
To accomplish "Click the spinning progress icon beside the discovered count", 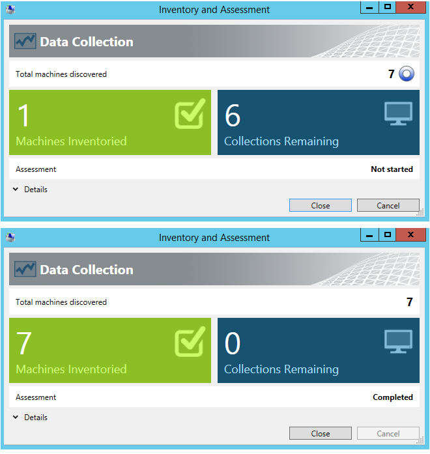I will [x=406, y=74].
